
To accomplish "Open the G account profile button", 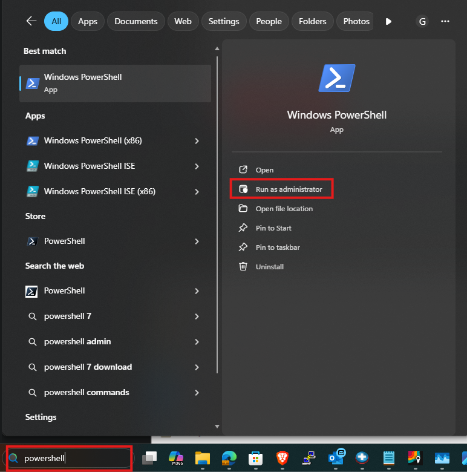I will (422, 21).
